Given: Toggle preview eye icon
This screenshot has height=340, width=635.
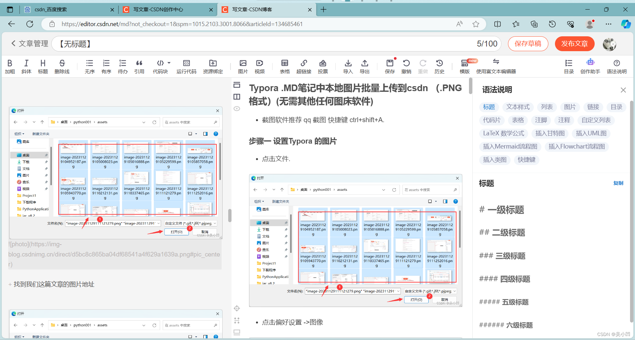Looking at the screenshot, I should [x=237, y=109].
